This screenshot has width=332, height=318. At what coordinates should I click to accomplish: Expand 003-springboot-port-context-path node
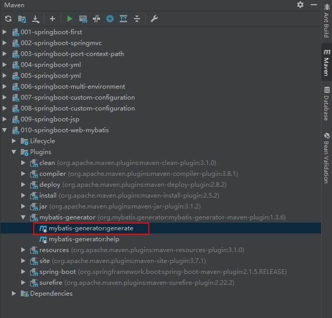[x=5, y=54]
